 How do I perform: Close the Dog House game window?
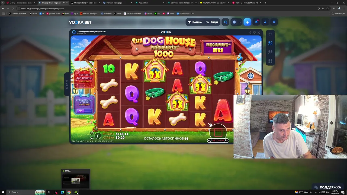pyautogui.click(x=259, y=32)
